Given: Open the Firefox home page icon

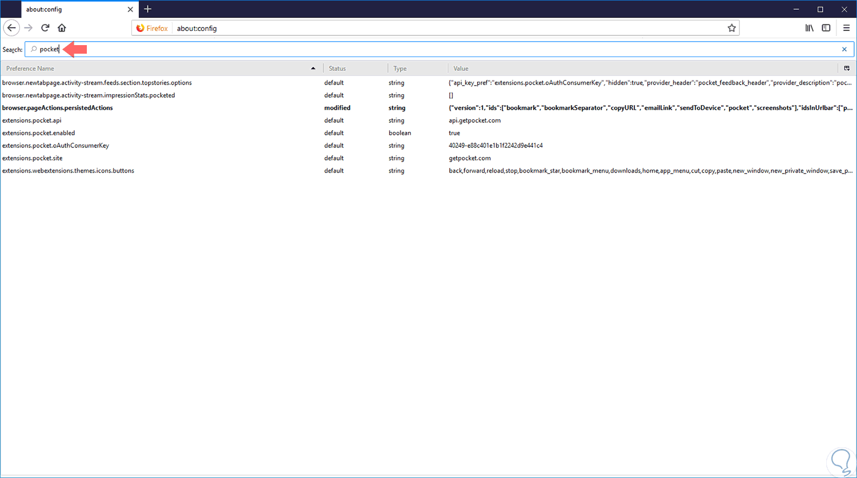Looking at the screenshot, I should click(x=62, y=28).
